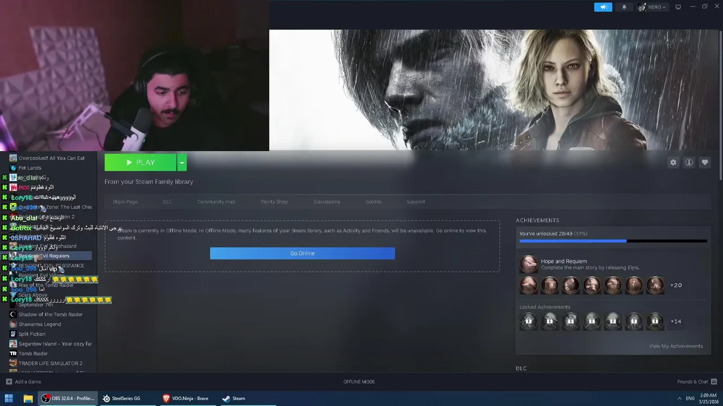Open the notifications bell
Screen dimensions: 723x406
tap(624, 7)
